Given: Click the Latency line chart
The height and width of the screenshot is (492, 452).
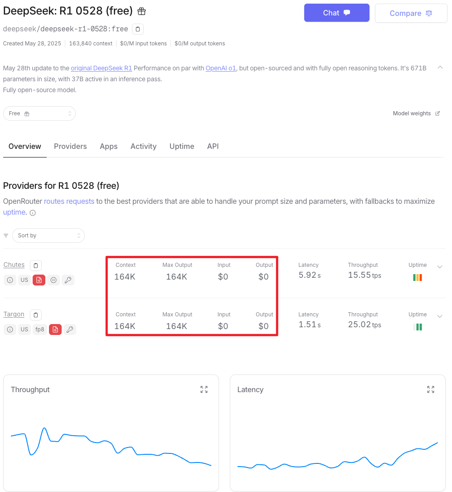Looking at the screenshot, I should pos(338,457).
